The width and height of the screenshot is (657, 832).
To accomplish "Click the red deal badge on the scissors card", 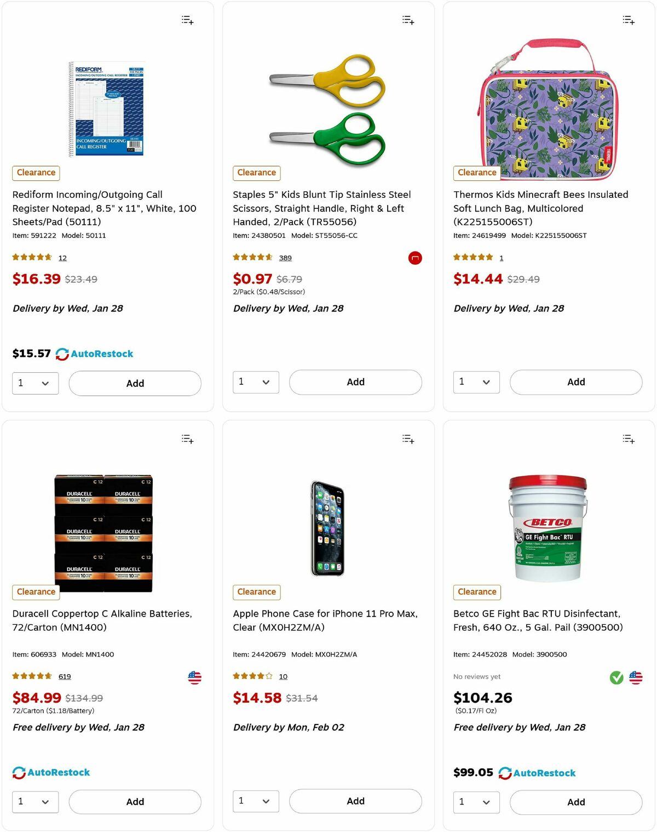I will tap(415, 258).
